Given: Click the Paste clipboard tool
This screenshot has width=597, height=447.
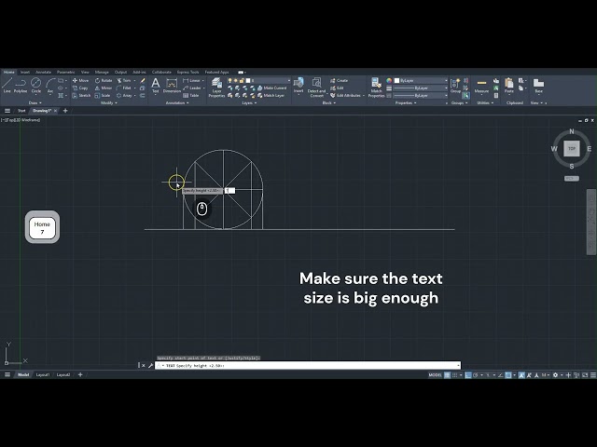Looking at the screenshot, I should [509, 85].
